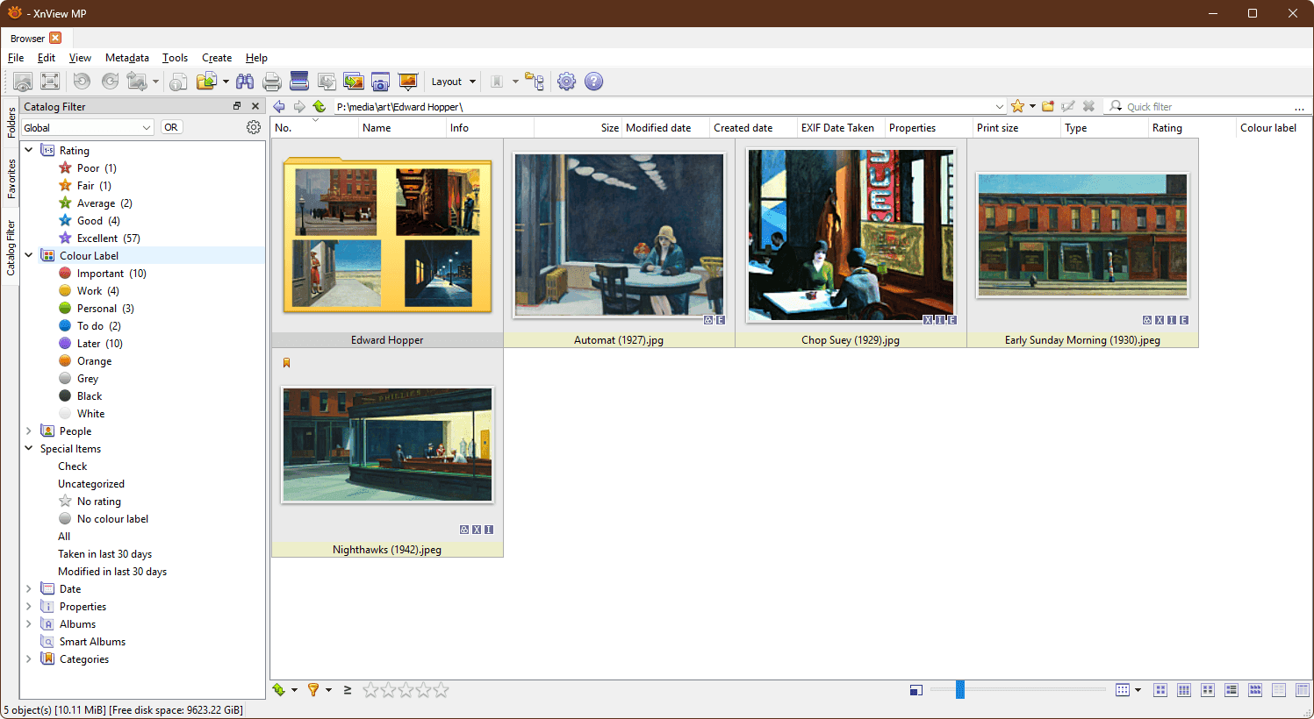Open the Layout dropdown

point(453,81)
